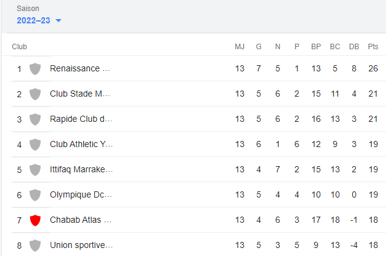Open Rapide Club d… team link
The image size is (386, 256).
[81, 119]
